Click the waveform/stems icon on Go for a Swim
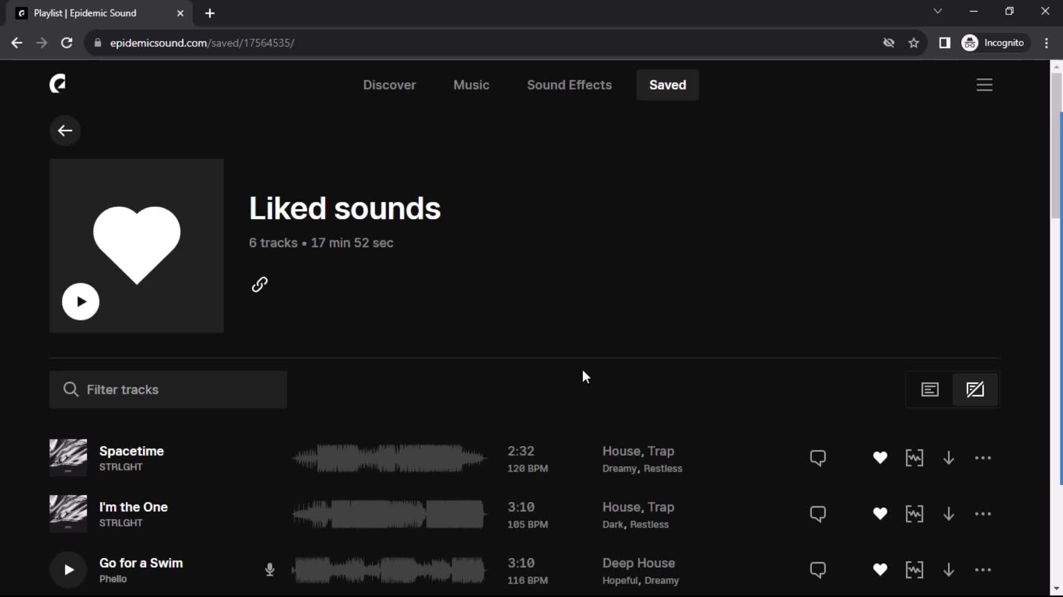Image resolution: width=1063 pixels, height=597 pixels. [914, 570]
